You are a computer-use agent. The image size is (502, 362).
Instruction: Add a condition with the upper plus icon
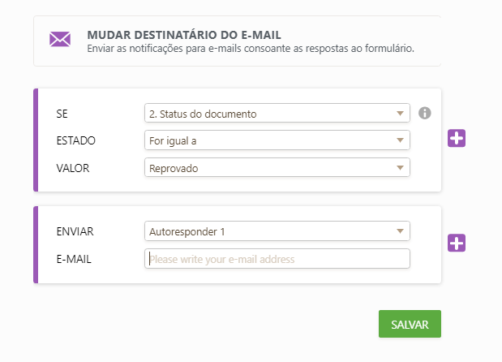[457, 139]
